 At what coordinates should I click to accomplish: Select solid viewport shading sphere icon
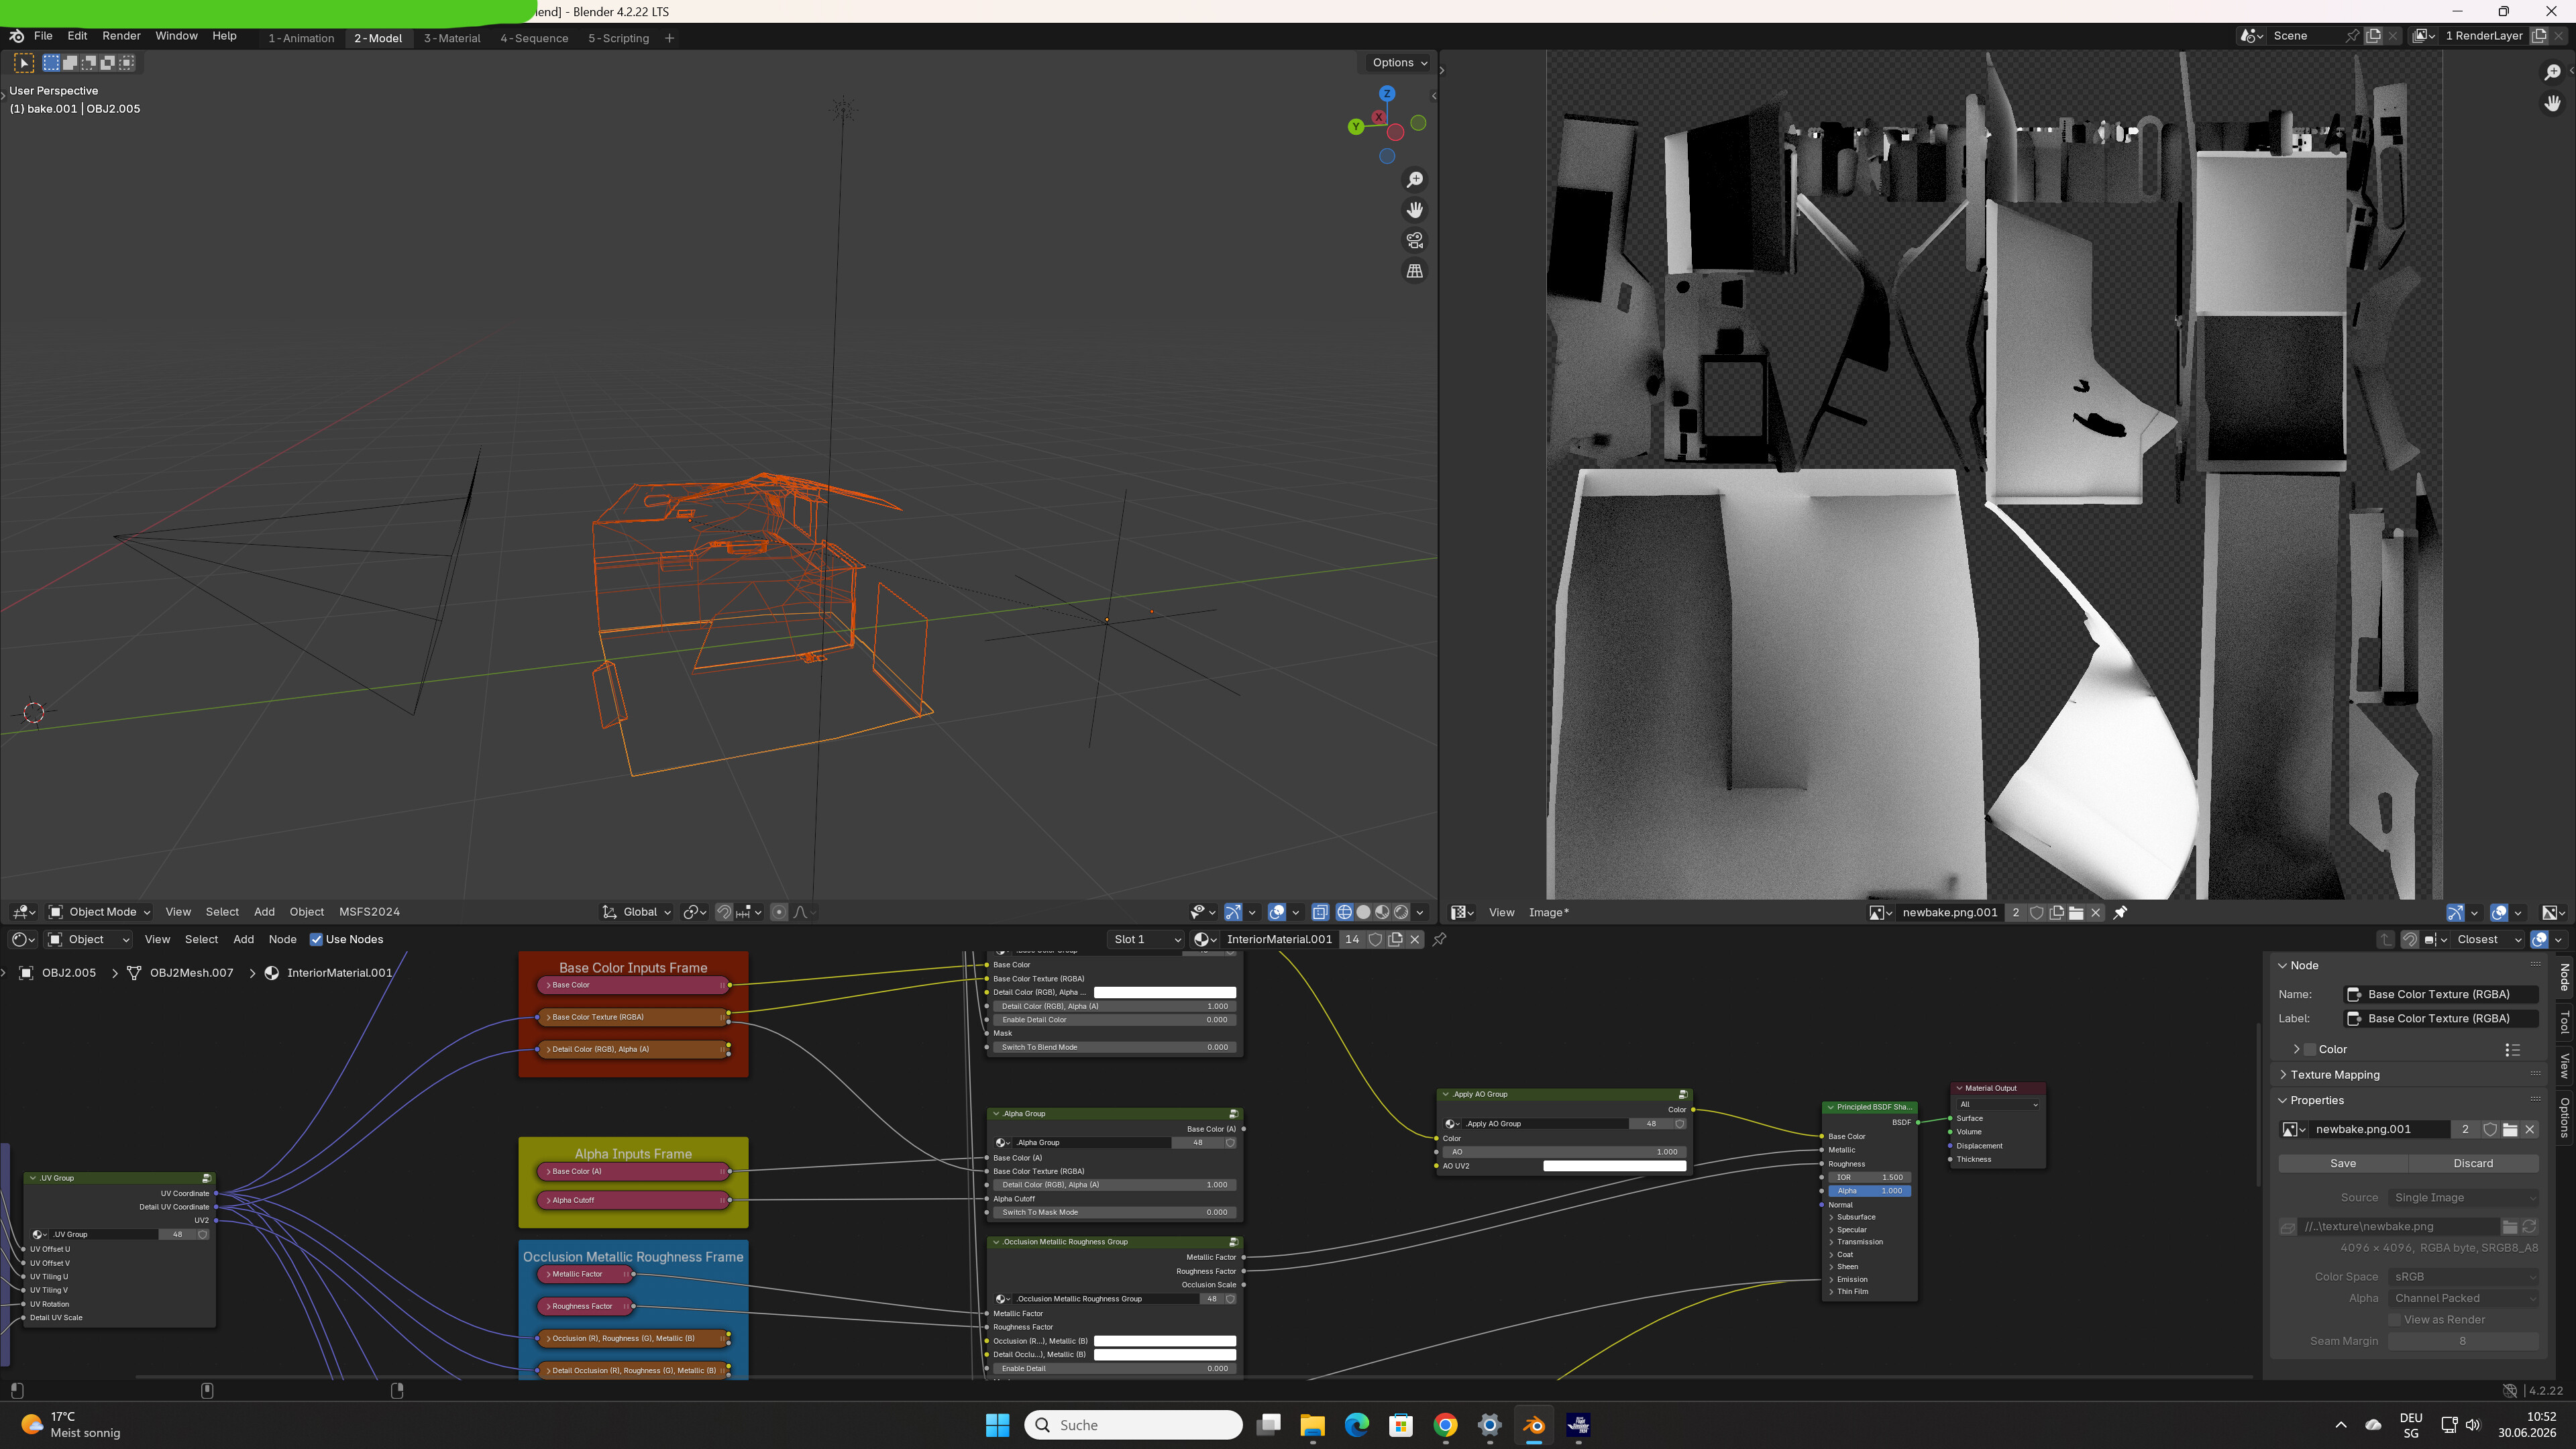1363,912
